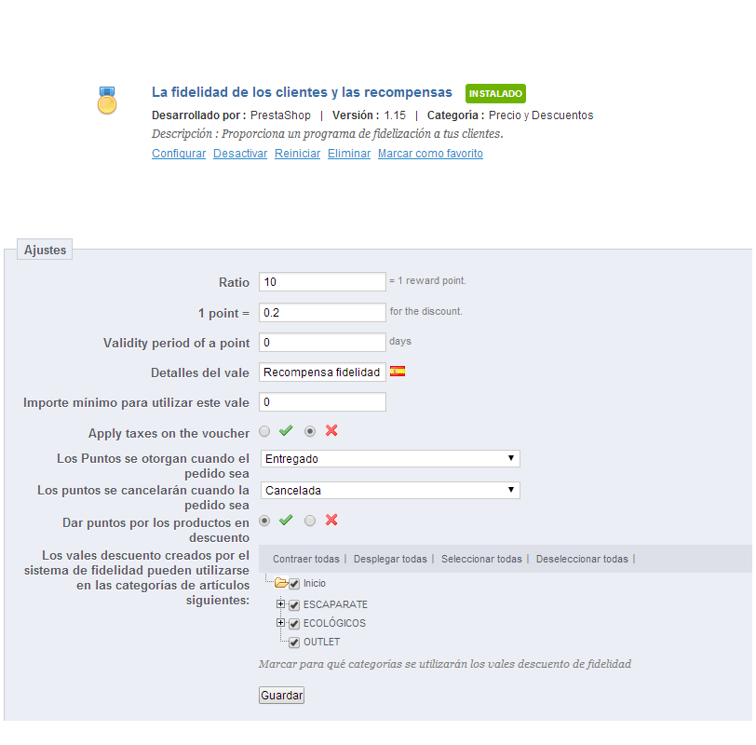Click Contraer todas in category tree
756x745 pixels.
(306, 559)
